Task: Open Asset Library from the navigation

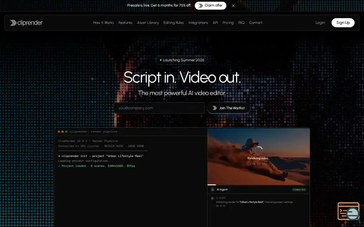Action: point(148,23)
